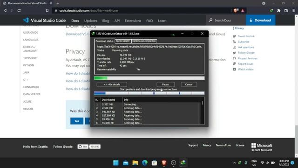Open the browser hamburger menu
The height and width of the screenshot is (168, 298).
(294, 10)
